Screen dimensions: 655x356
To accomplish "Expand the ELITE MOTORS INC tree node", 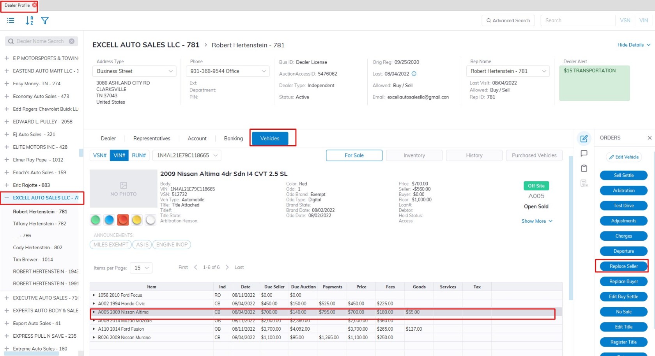I will click(x=7, y=147).
